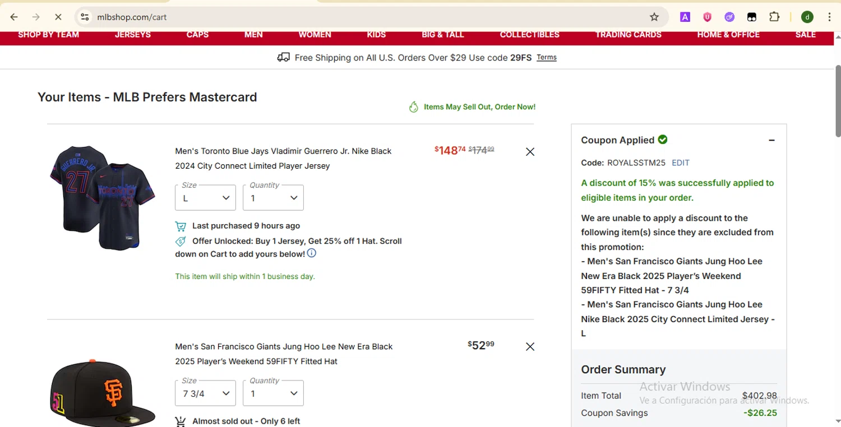Open Chrome three-dot menu

click(829, 17)
